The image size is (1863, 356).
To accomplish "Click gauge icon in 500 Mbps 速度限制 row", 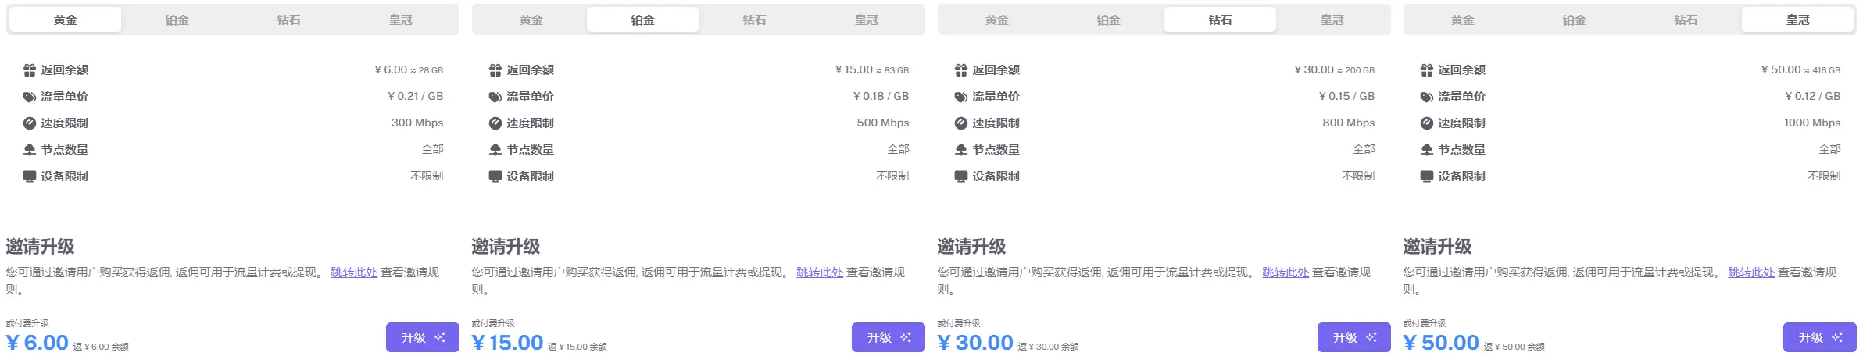I will [495, 123].
